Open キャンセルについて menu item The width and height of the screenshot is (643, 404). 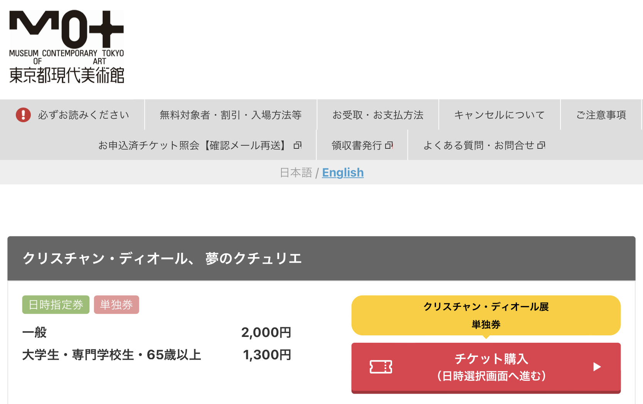point(499,115)
